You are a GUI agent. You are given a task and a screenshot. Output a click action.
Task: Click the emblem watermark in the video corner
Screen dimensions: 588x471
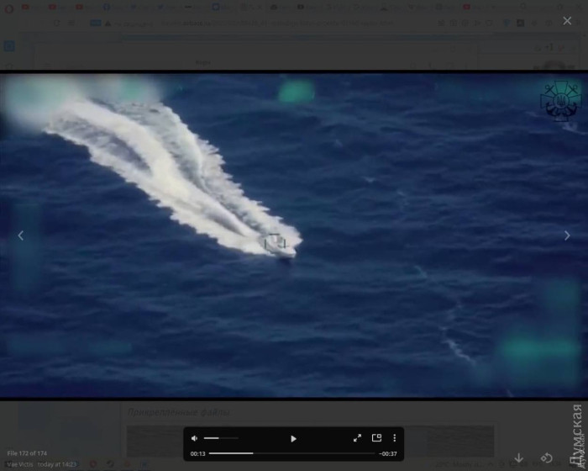click(x=559, y=100)
